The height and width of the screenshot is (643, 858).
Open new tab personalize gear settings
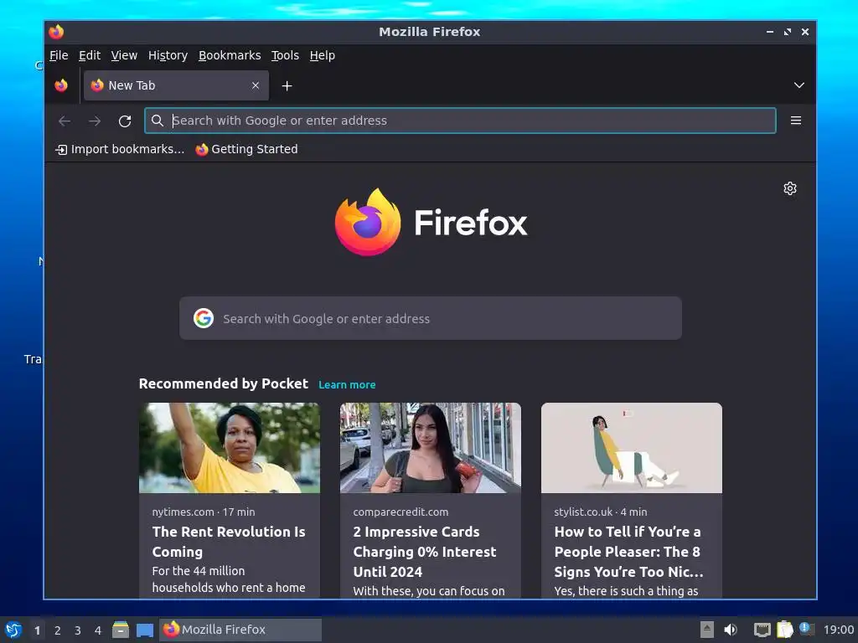(x=789, y=188)
